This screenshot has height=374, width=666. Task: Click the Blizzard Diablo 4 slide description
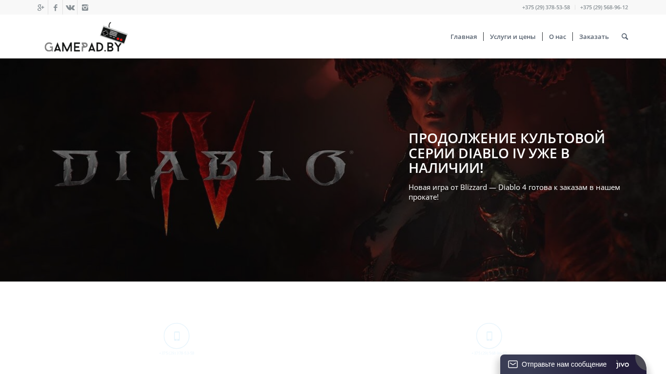tap(514, 192)
